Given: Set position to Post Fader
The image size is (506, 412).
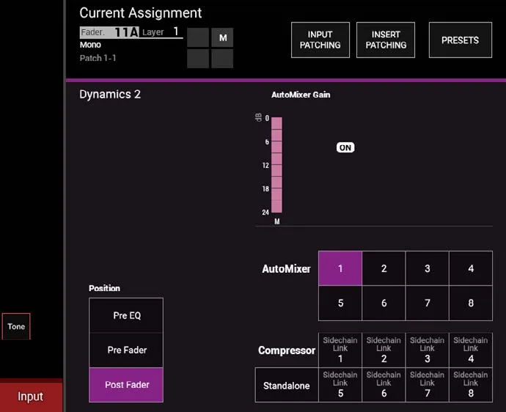Looking at the screenshot, I should (126, 385).
